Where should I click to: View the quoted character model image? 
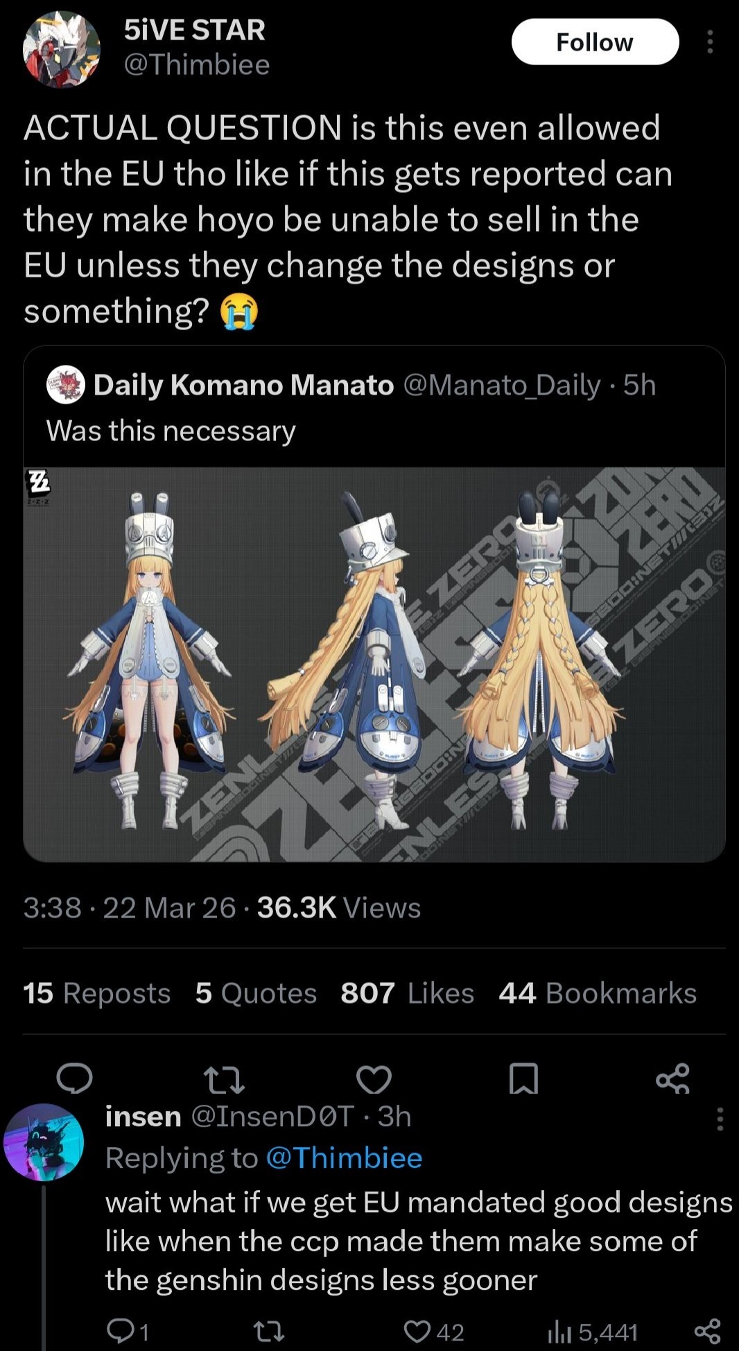[x=374, y=664]
